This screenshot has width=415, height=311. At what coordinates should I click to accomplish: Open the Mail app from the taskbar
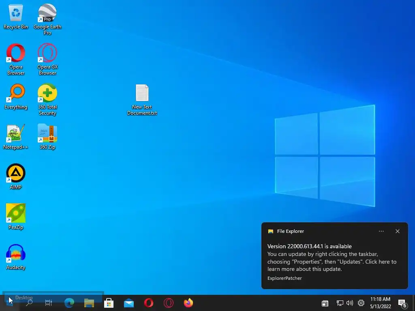129,303
